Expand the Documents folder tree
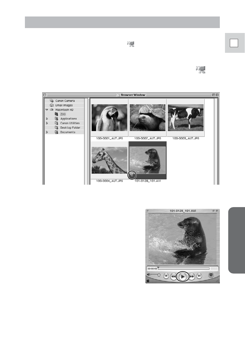Image resolution: width=245 pixels, height=348 pixels. (47, 132)
